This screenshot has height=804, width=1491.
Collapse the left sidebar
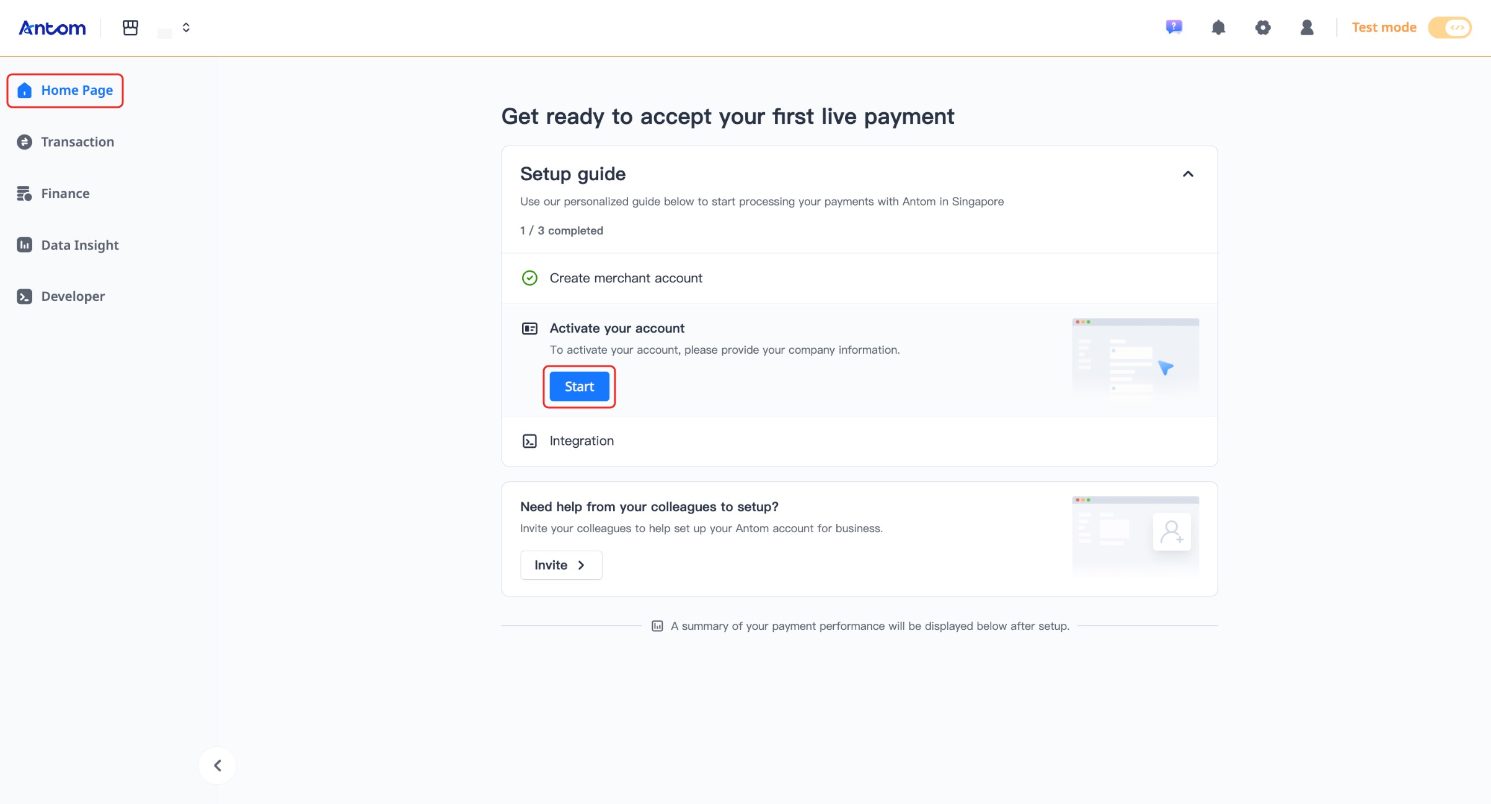click(218, 766)
